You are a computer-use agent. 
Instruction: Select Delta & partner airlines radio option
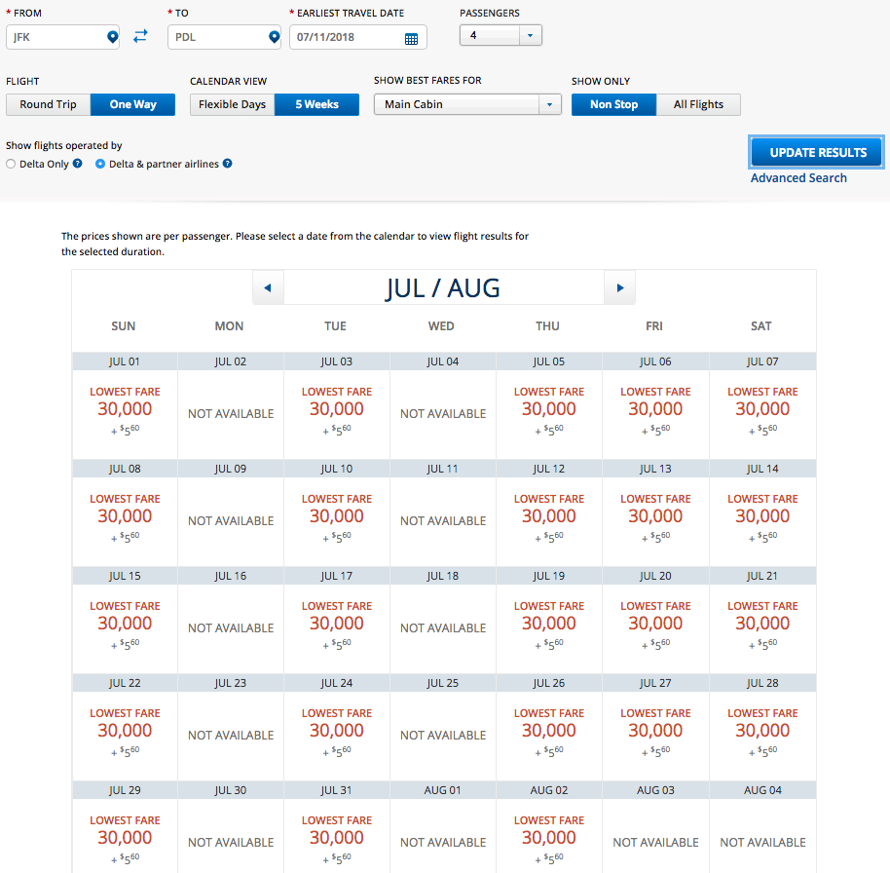coord(100,165)
